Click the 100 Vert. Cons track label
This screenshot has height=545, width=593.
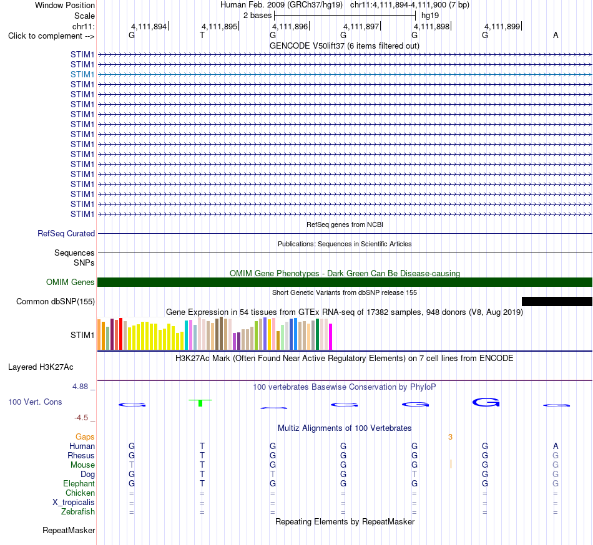(x=35, y=402)
